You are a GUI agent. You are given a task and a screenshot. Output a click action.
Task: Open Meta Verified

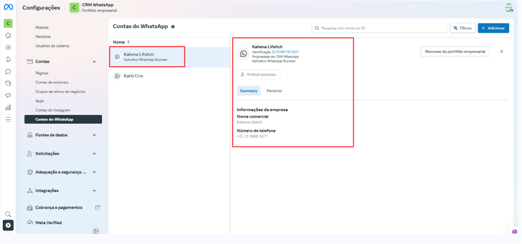[49, 223]
